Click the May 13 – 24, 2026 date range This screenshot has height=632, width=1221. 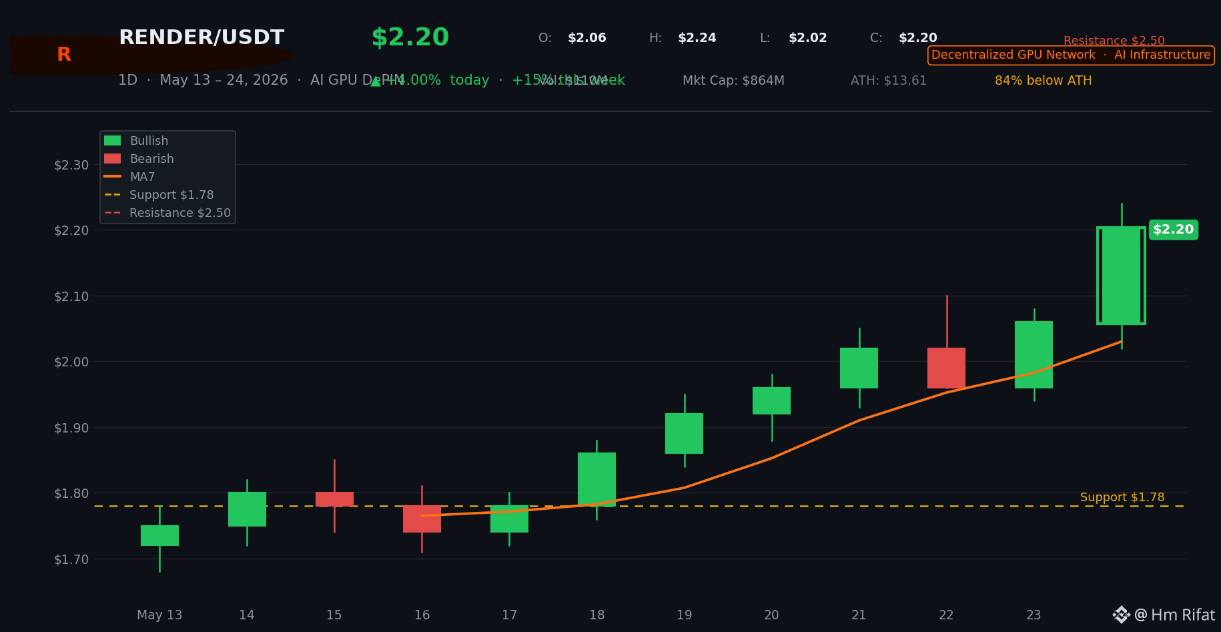(224, 81)
